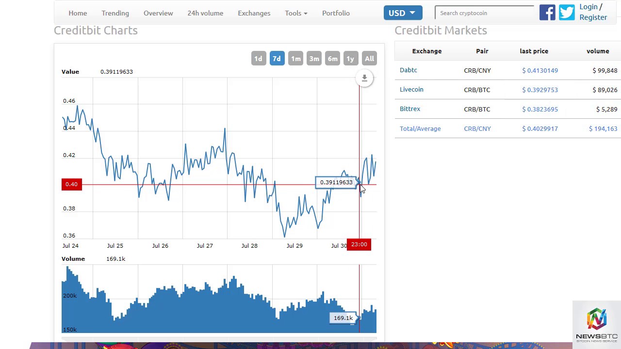Click Dabtc volume $ 99,848
This screenshot has height=349, width=621.
(605, 70)
